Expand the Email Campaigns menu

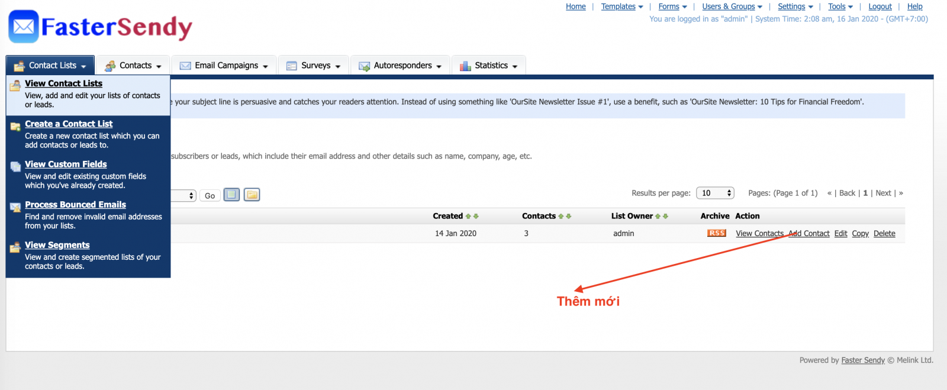(225, 66)
